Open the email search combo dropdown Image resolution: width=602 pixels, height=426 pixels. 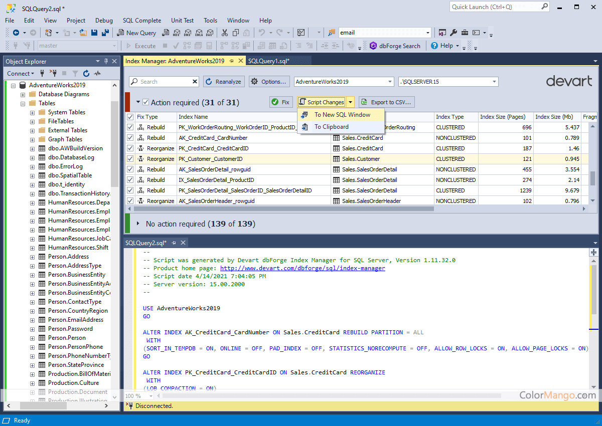coord(427,33)
